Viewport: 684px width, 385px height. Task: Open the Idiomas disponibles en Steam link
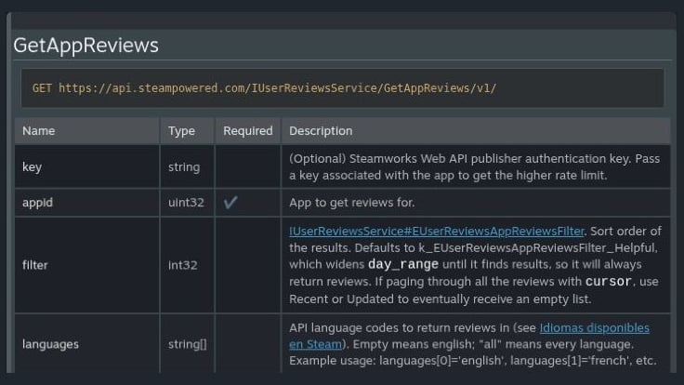click(594, 328)
